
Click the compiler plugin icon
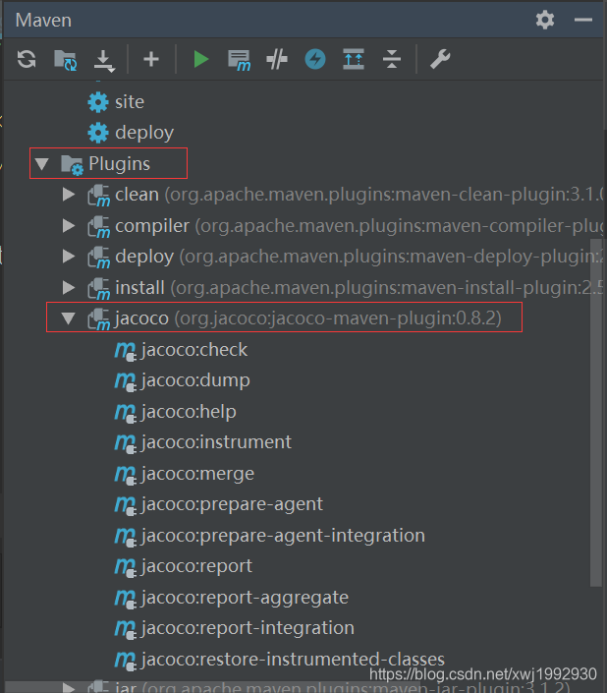[x=98, y=227]
